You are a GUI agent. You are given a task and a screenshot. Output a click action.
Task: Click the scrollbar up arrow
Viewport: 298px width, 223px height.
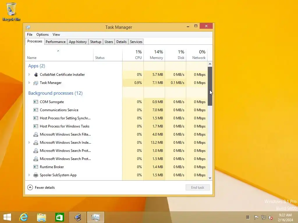point(210,64)
